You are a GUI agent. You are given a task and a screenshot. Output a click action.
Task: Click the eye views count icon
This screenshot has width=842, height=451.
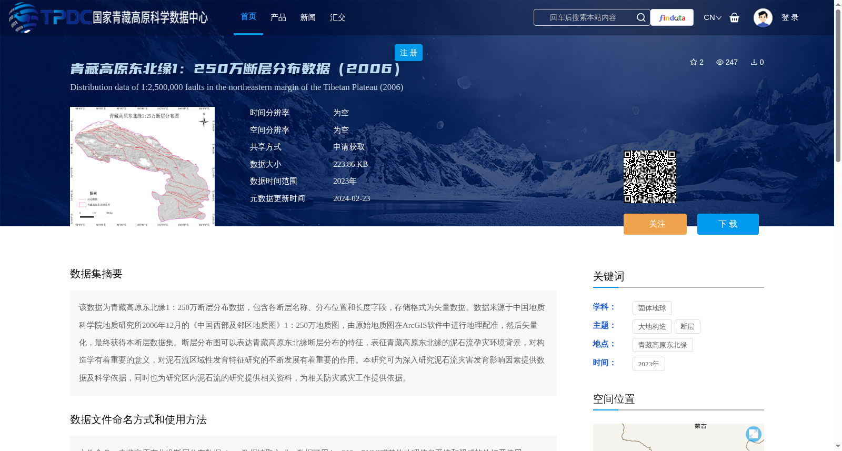click(720, 62)
